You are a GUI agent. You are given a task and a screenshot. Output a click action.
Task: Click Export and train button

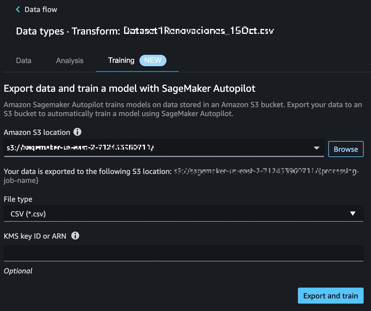coord(330,296)
